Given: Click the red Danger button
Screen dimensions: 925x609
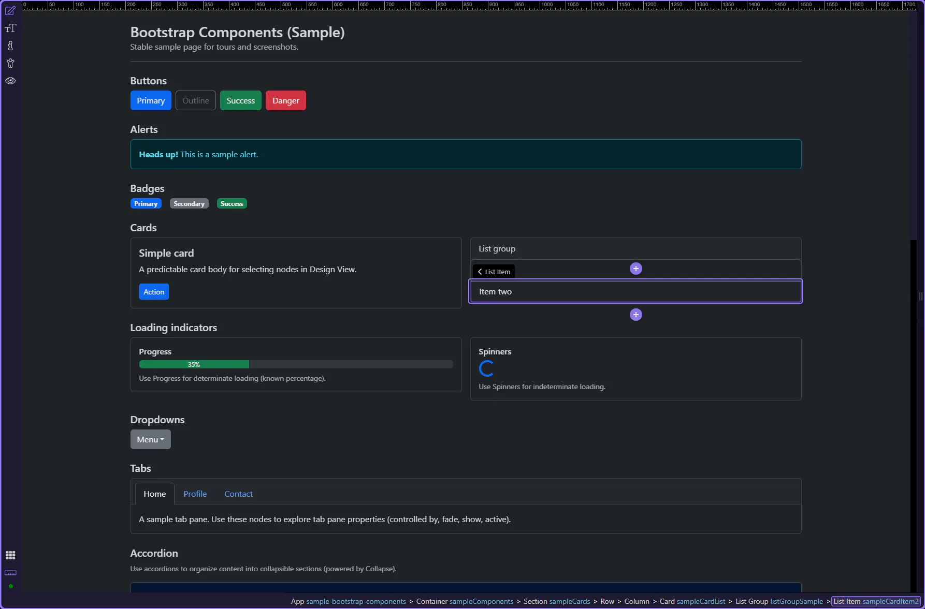Looking at the screenshot, I should (x=285, y=100).
